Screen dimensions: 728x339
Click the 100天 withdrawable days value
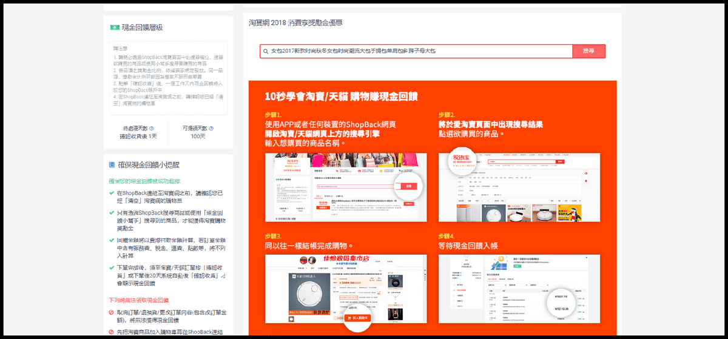(198, 136)
